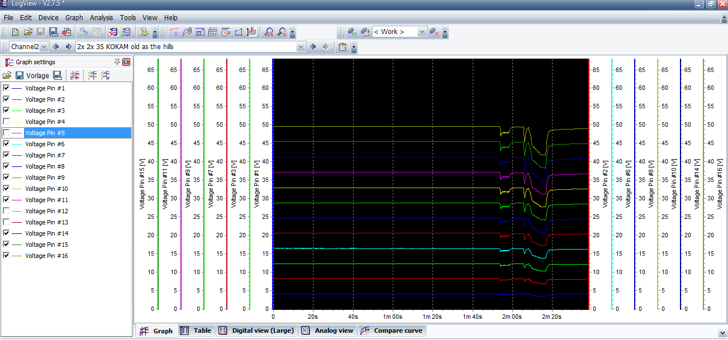Click the table grid icon in graph toolbar

(x=212, y=32)
